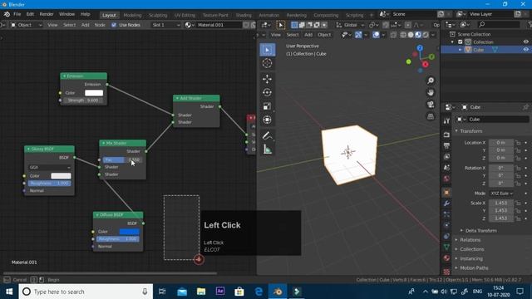Open the Global transform orientation dropdown
532x299 pixels.
click(x=350, y=25)
